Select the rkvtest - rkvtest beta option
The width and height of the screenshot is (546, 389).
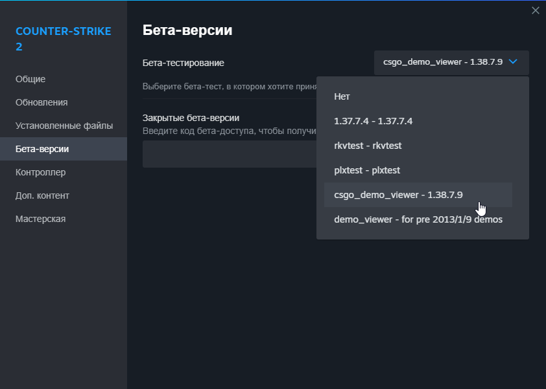coord(418,146)
